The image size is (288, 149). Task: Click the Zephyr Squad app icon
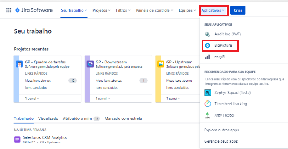pyautogui.click(x=208, y=93)
